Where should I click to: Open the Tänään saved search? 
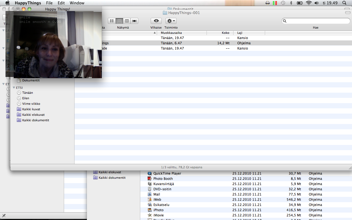(28, 93)
